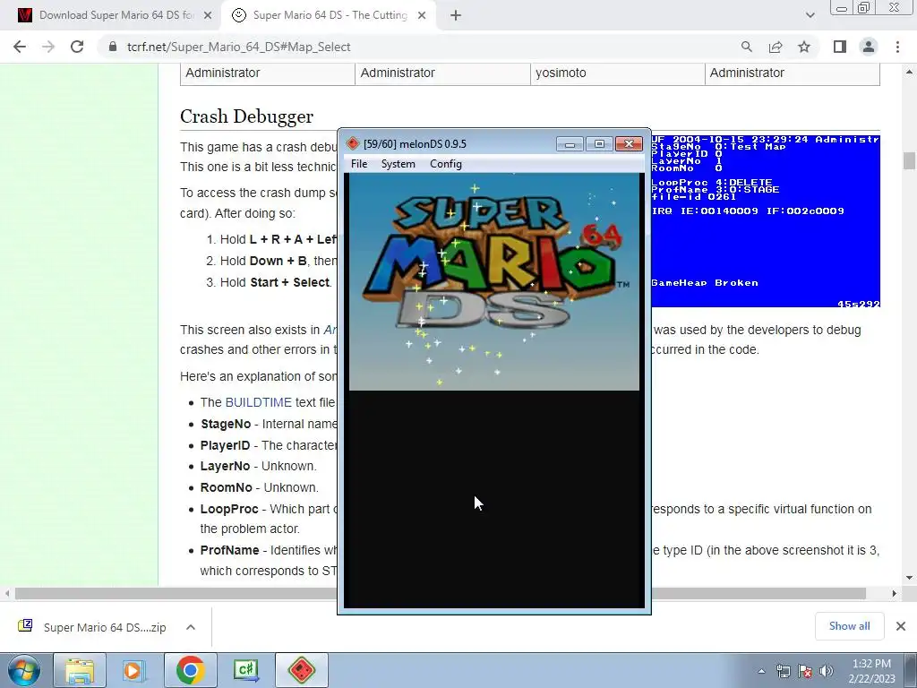Click the melonDS title bar icon
This screenshot has height=688, width=917.
click(353, 143)
